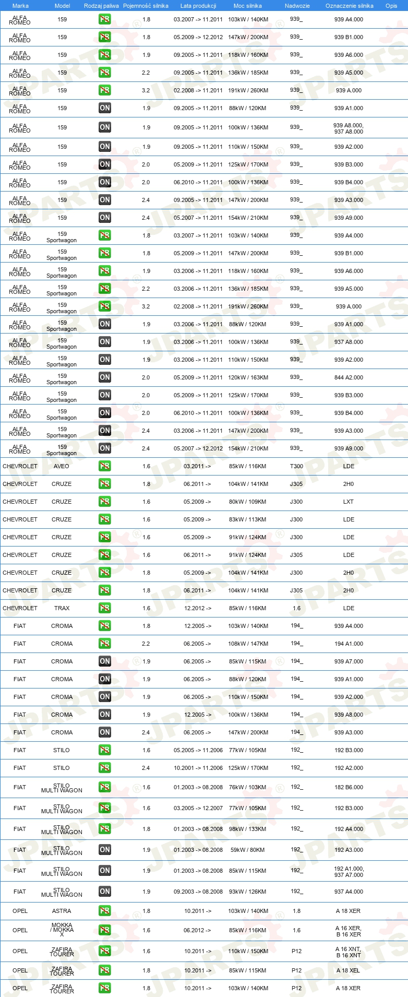The image size is (408, 997).
Task: Click the diesel ON icon for Stilo Multi Wagon 937 A4.000
Action: tap(105, 892)
